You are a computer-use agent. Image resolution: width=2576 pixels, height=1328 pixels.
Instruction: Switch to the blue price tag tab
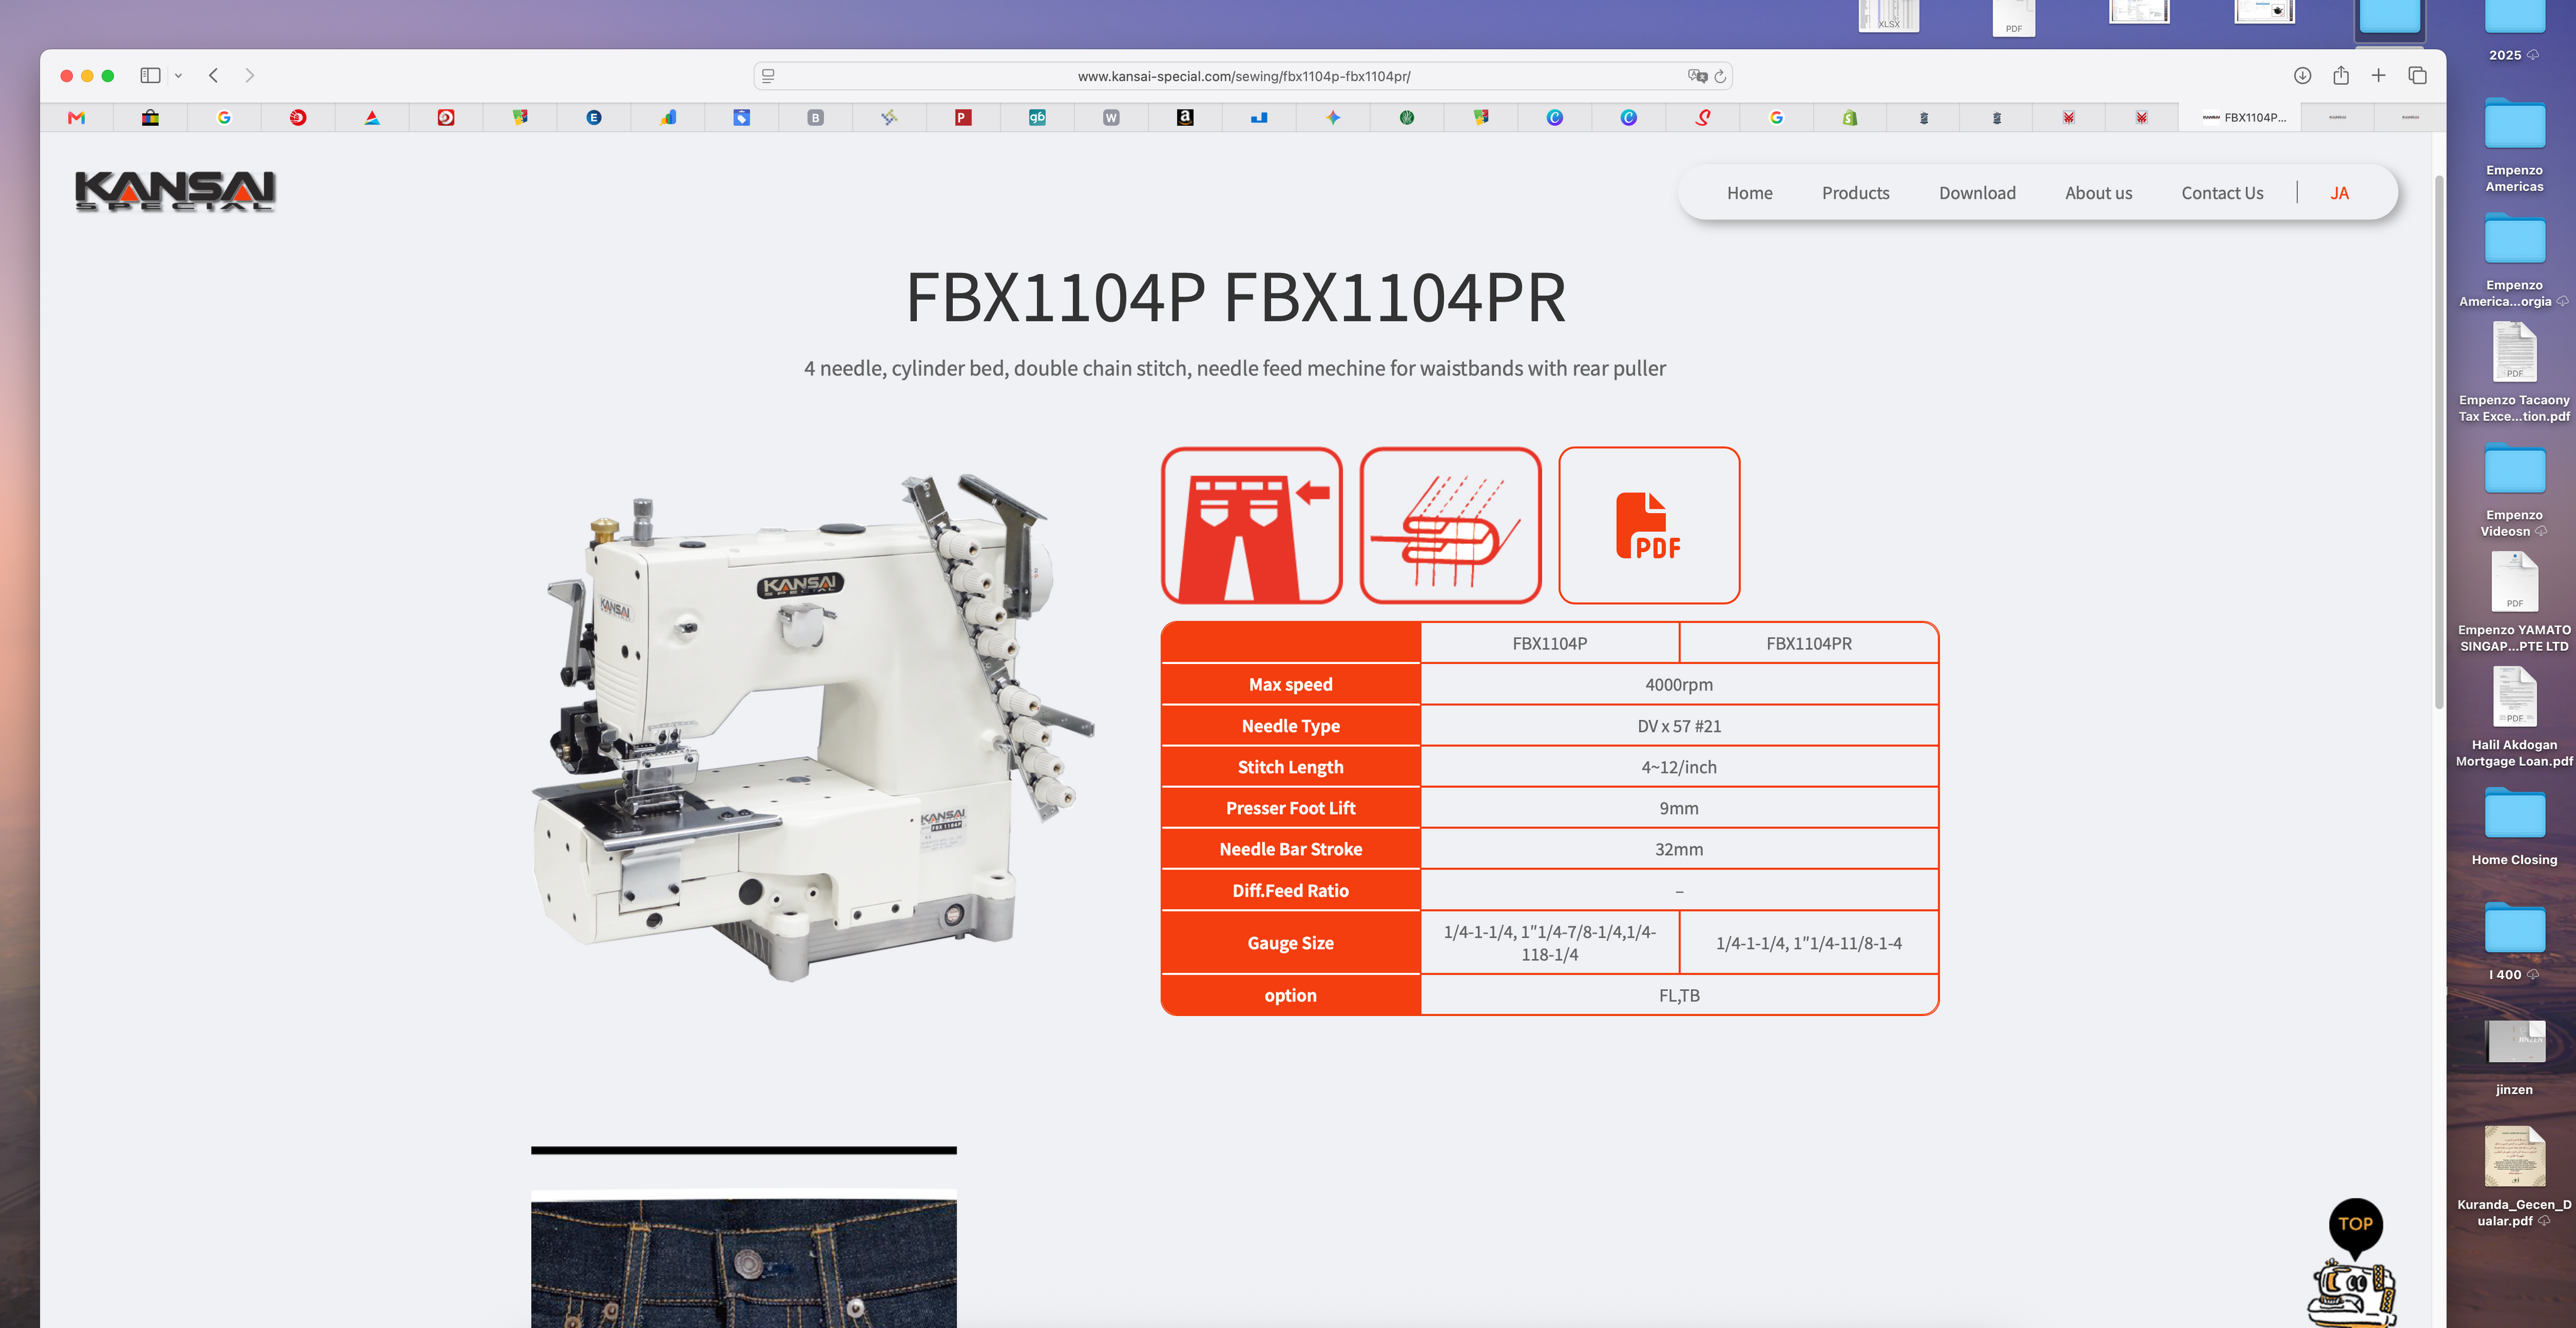741,118
